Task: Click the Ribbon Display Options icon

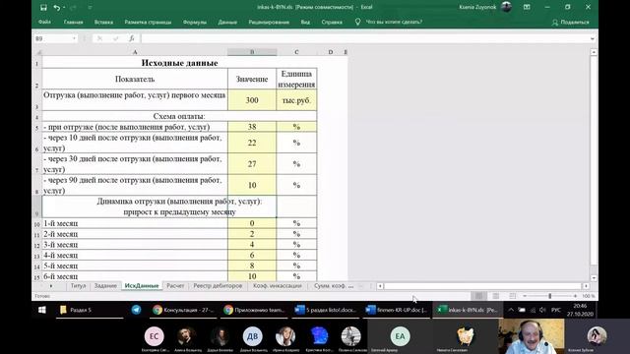Action: (527, 7)
